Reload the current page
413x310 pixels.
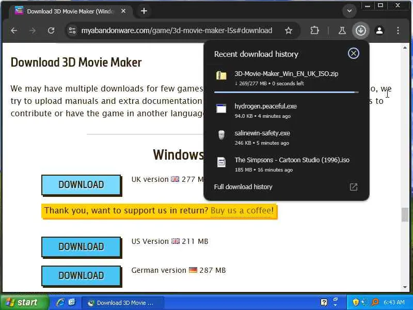click(x=51, y=30)
